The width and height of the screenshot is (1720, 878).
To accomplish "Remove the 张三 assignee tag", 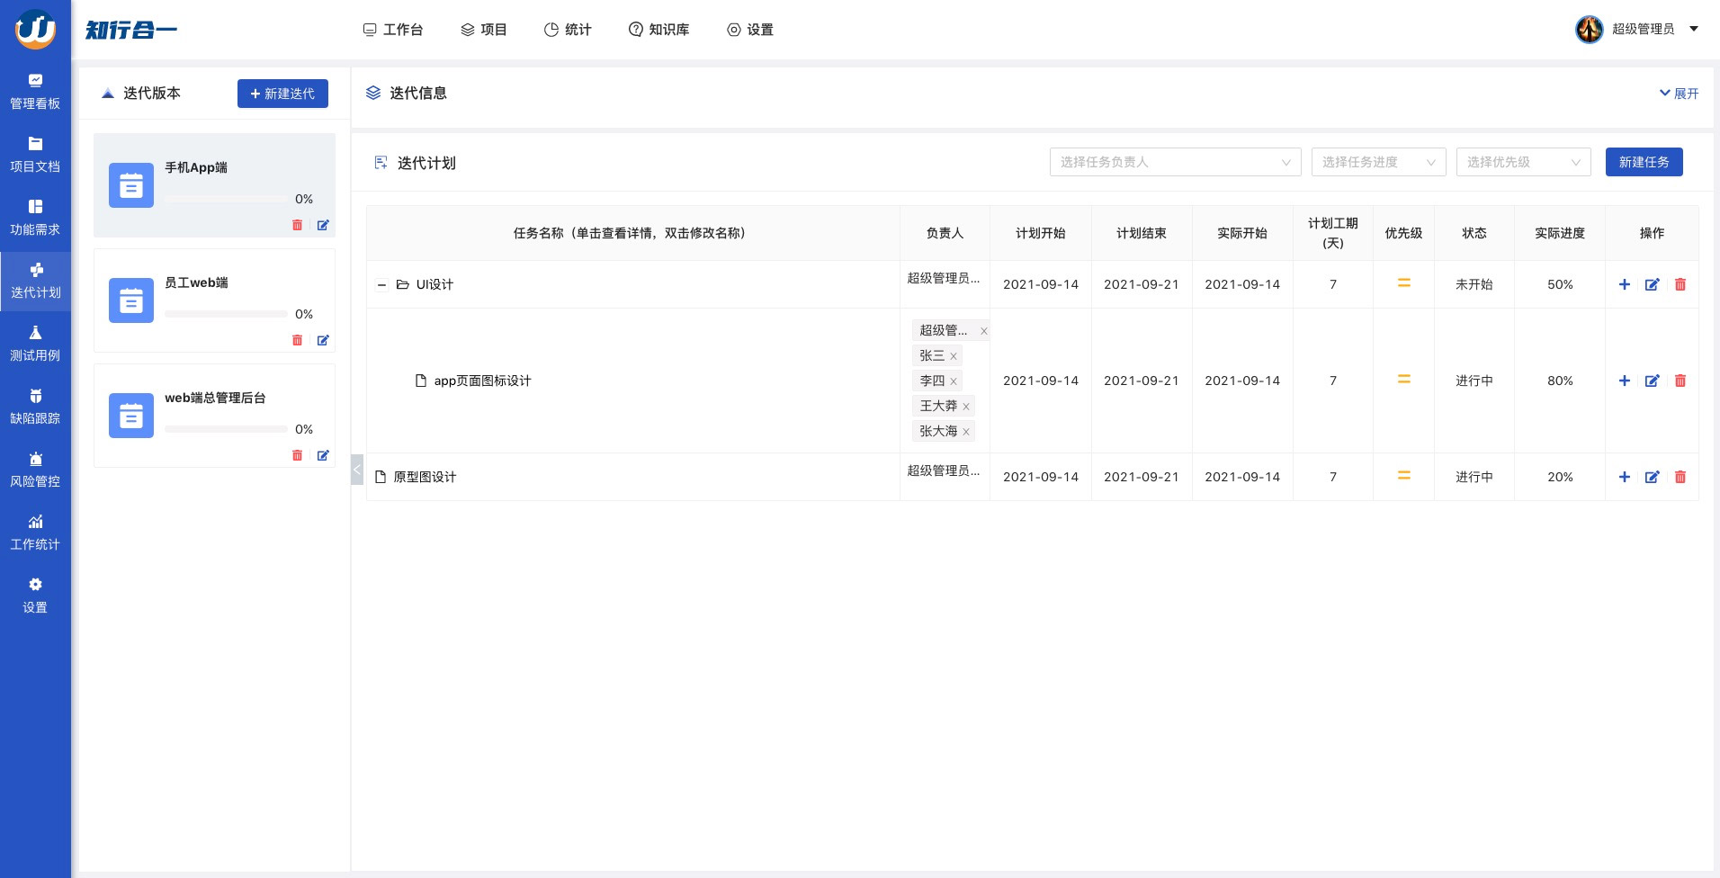I will [x=954, y=356].
